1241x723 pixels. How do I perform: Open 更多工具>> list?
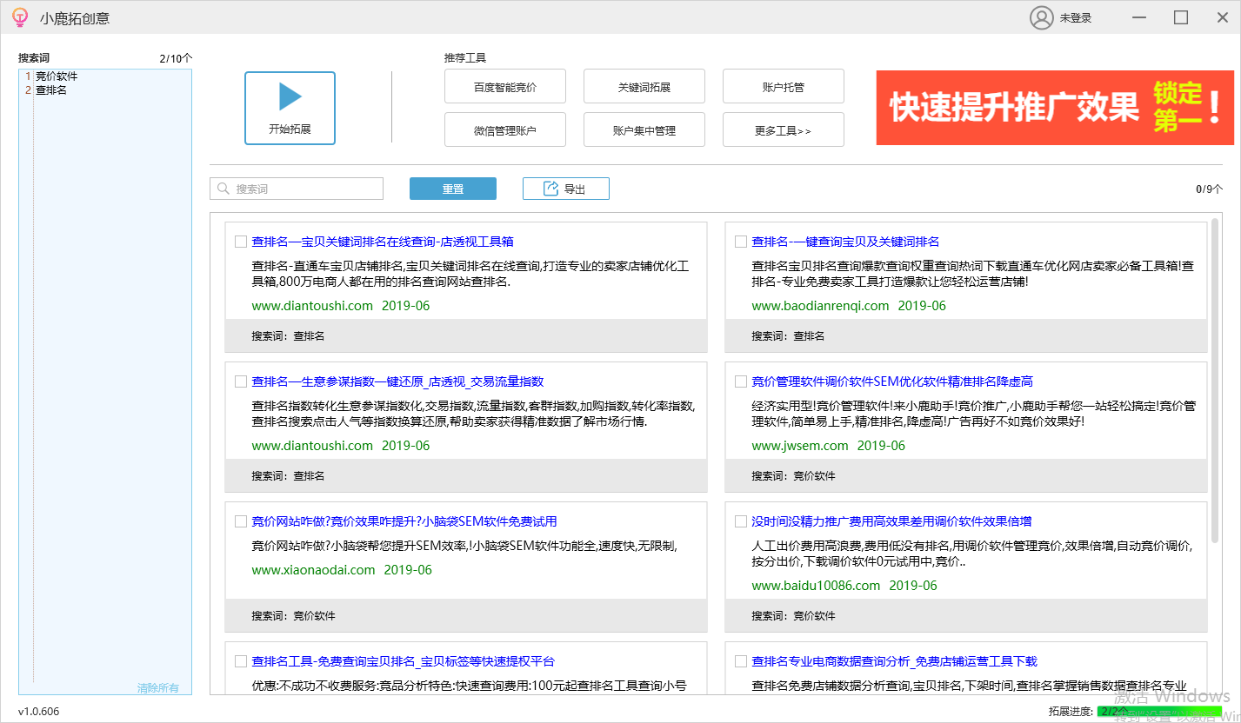(x=784, y=130)
